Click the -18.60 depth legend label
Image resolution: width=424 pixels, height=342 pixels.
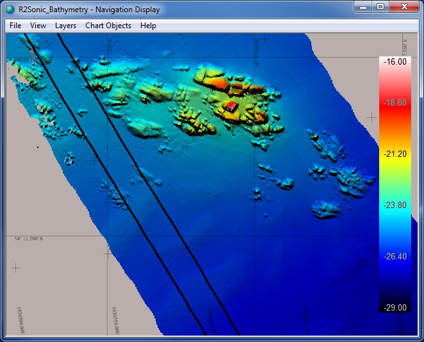(394, 102)
